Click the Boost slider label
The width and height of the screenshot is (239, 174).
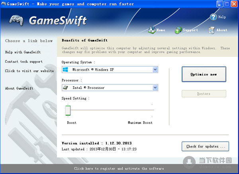(x=72, y=123)
